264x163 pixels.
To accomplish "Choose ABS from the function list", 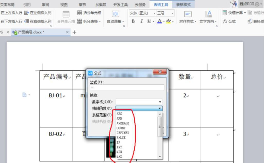I will (119, 114).
